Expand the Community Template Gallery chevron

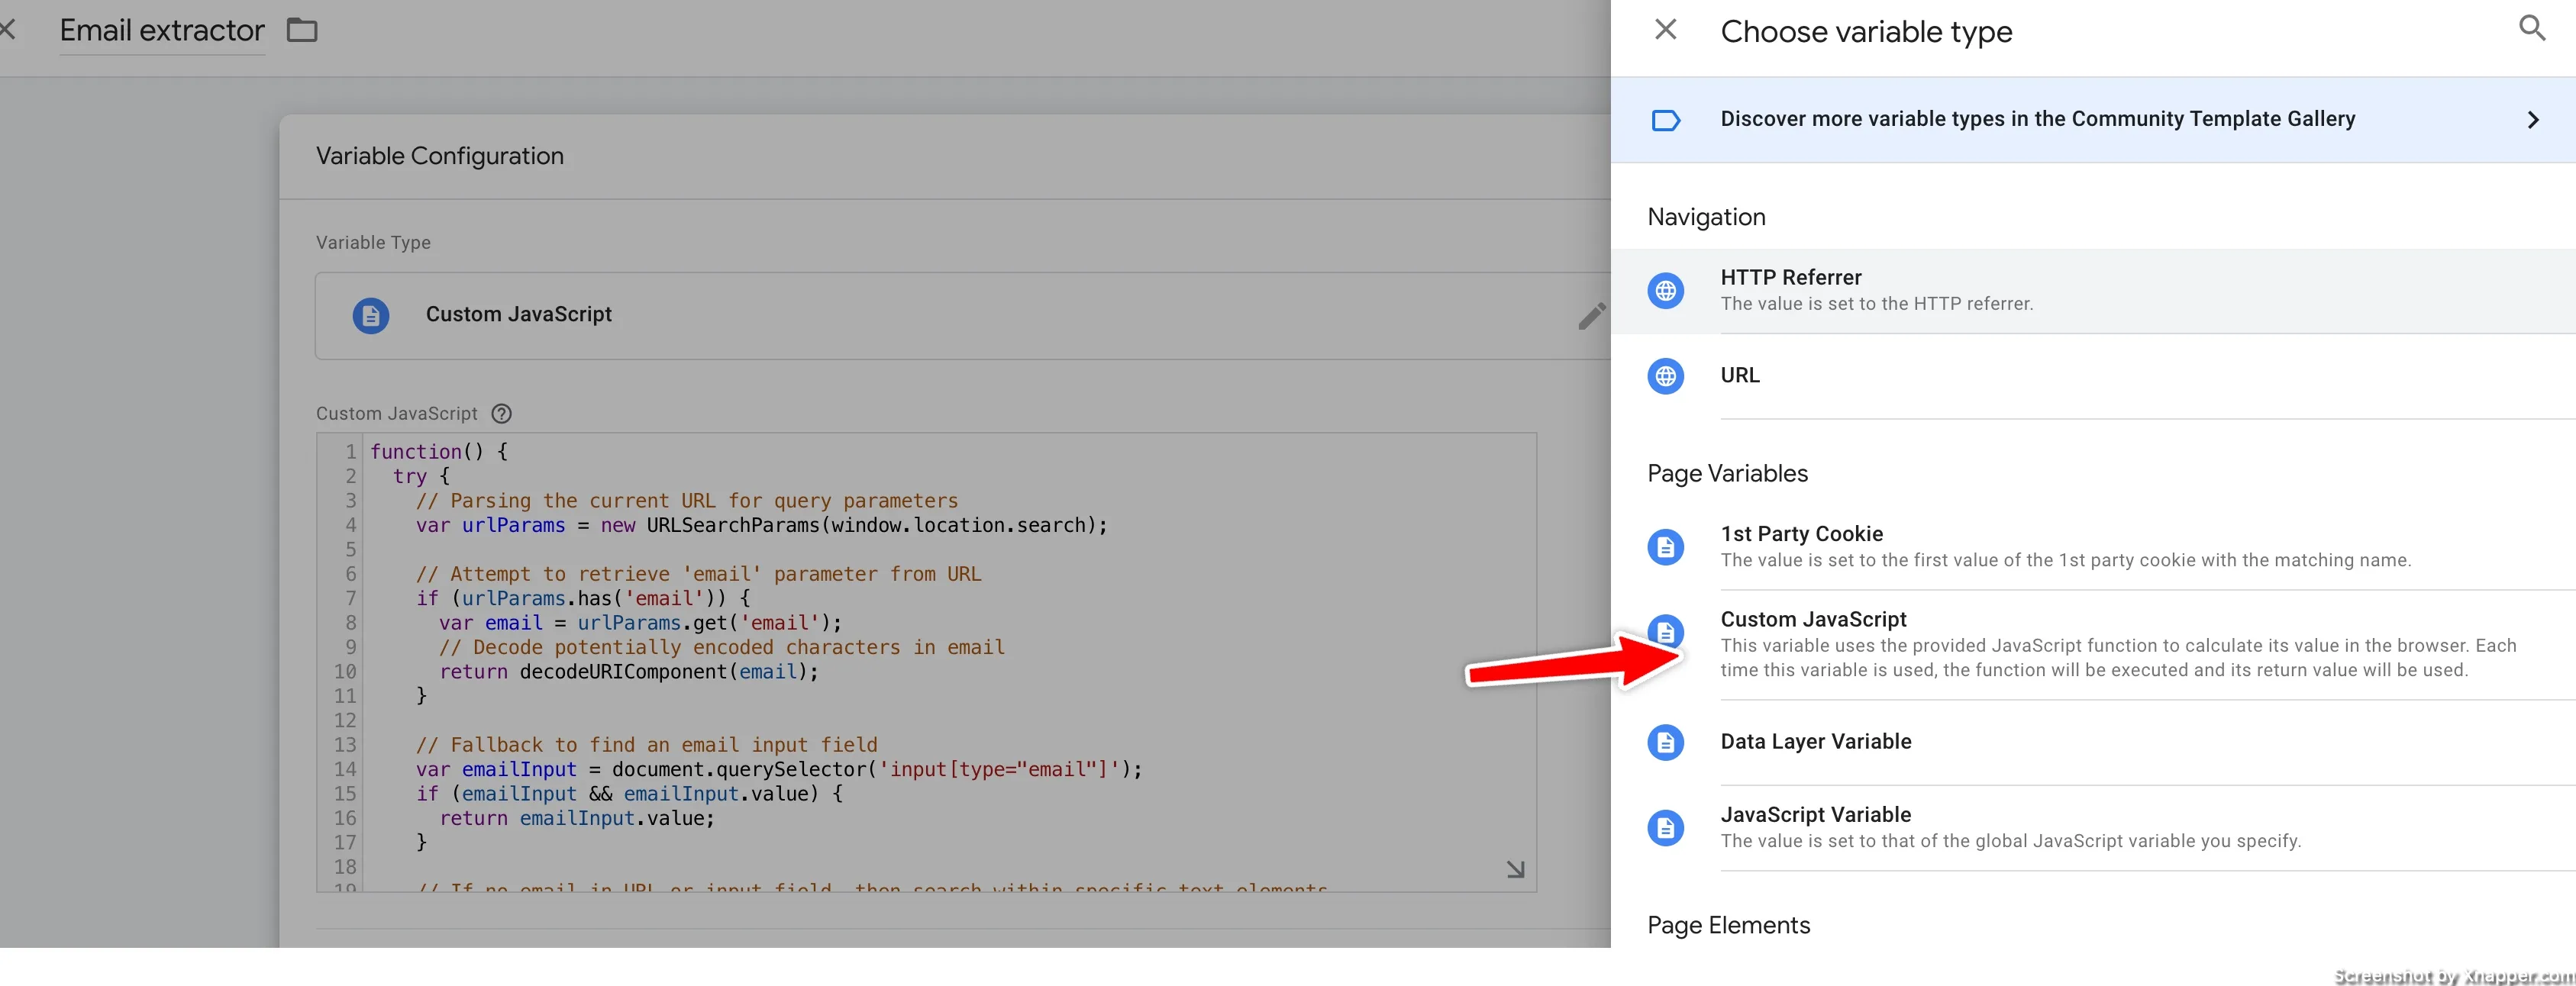(2533, 120)
